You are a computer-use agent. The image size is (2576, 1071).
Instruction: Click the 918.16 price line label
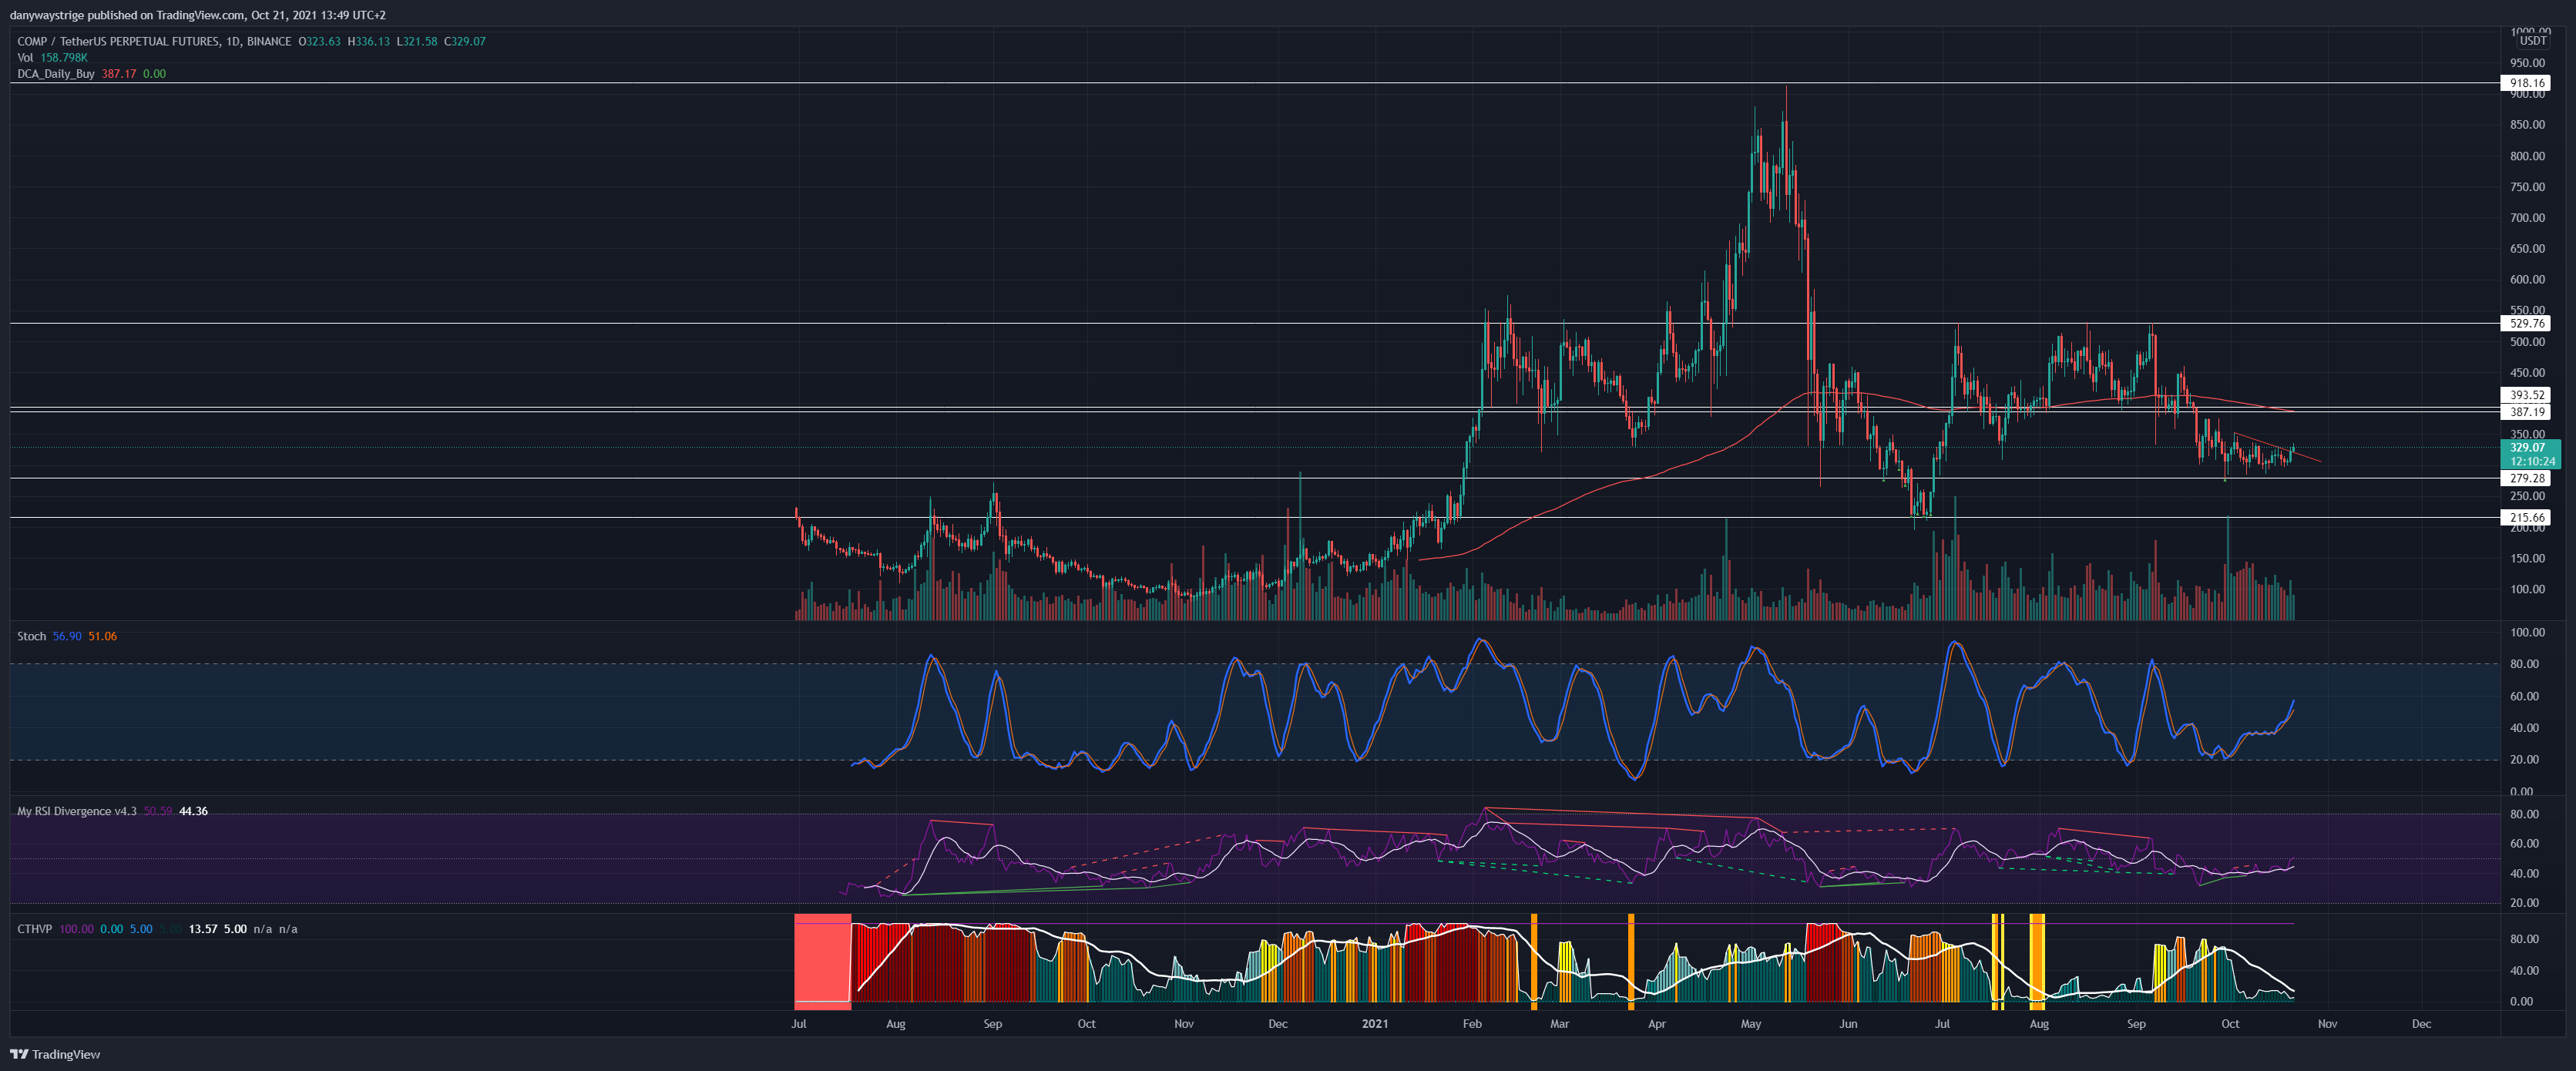tap(2527, 83)
